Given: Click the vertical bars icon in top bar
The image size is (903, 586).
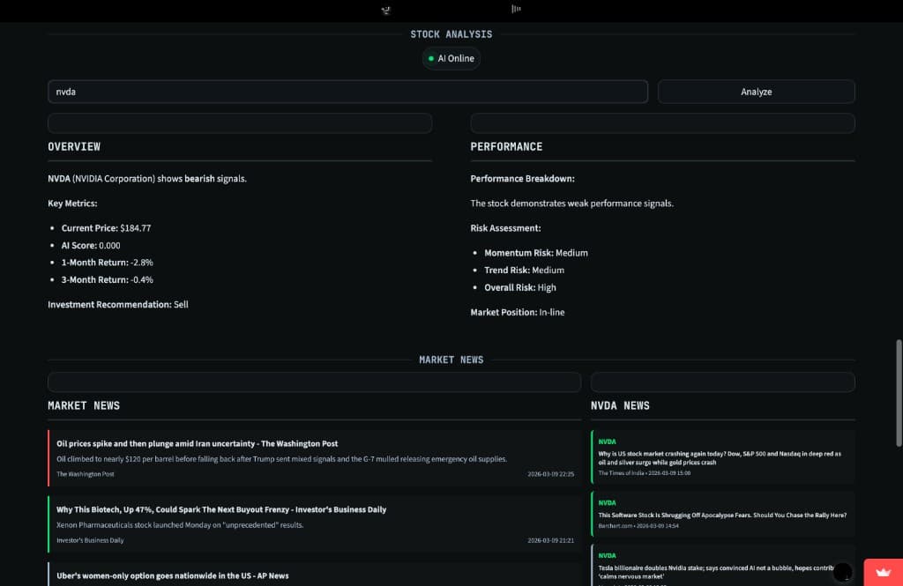Looking at the screenshot, I should pos(516,9).
